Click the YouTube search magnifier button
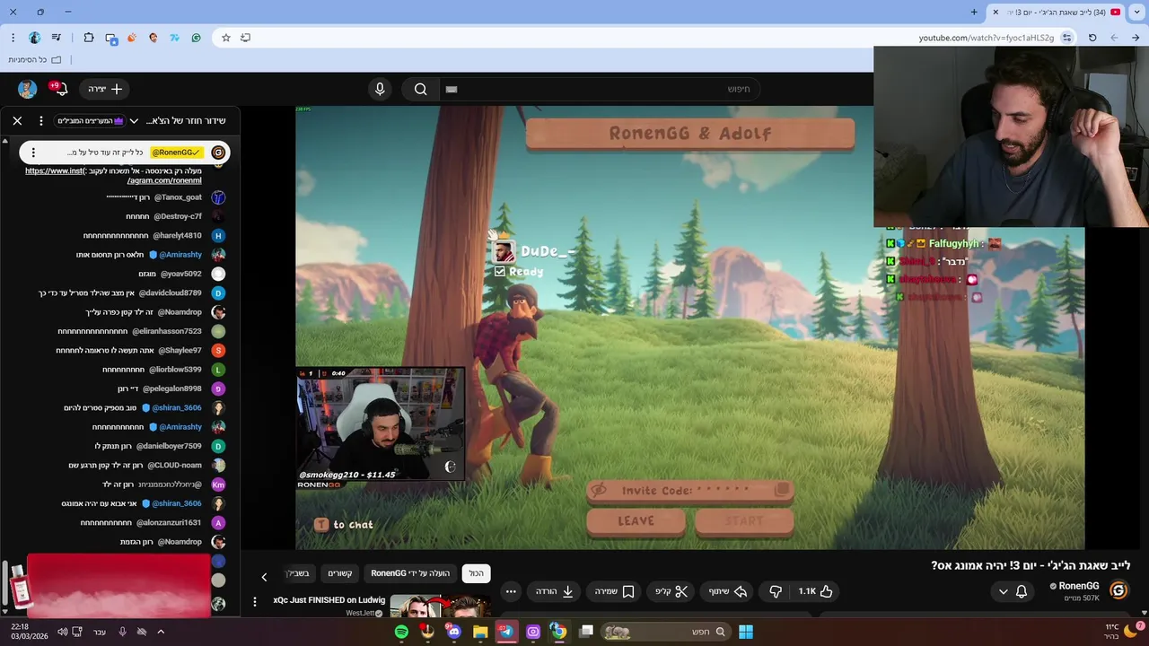This screenshot has width=1149, height=646. coord(420,89)
